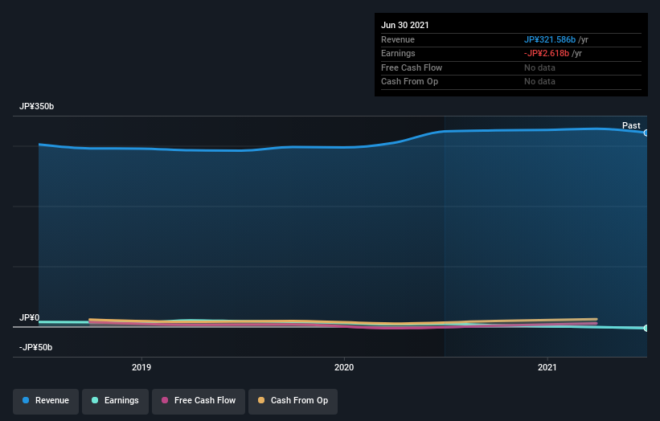Click the Free Cash Flow tooltip row label
660x421 pixels.
[x=412, y=67]
